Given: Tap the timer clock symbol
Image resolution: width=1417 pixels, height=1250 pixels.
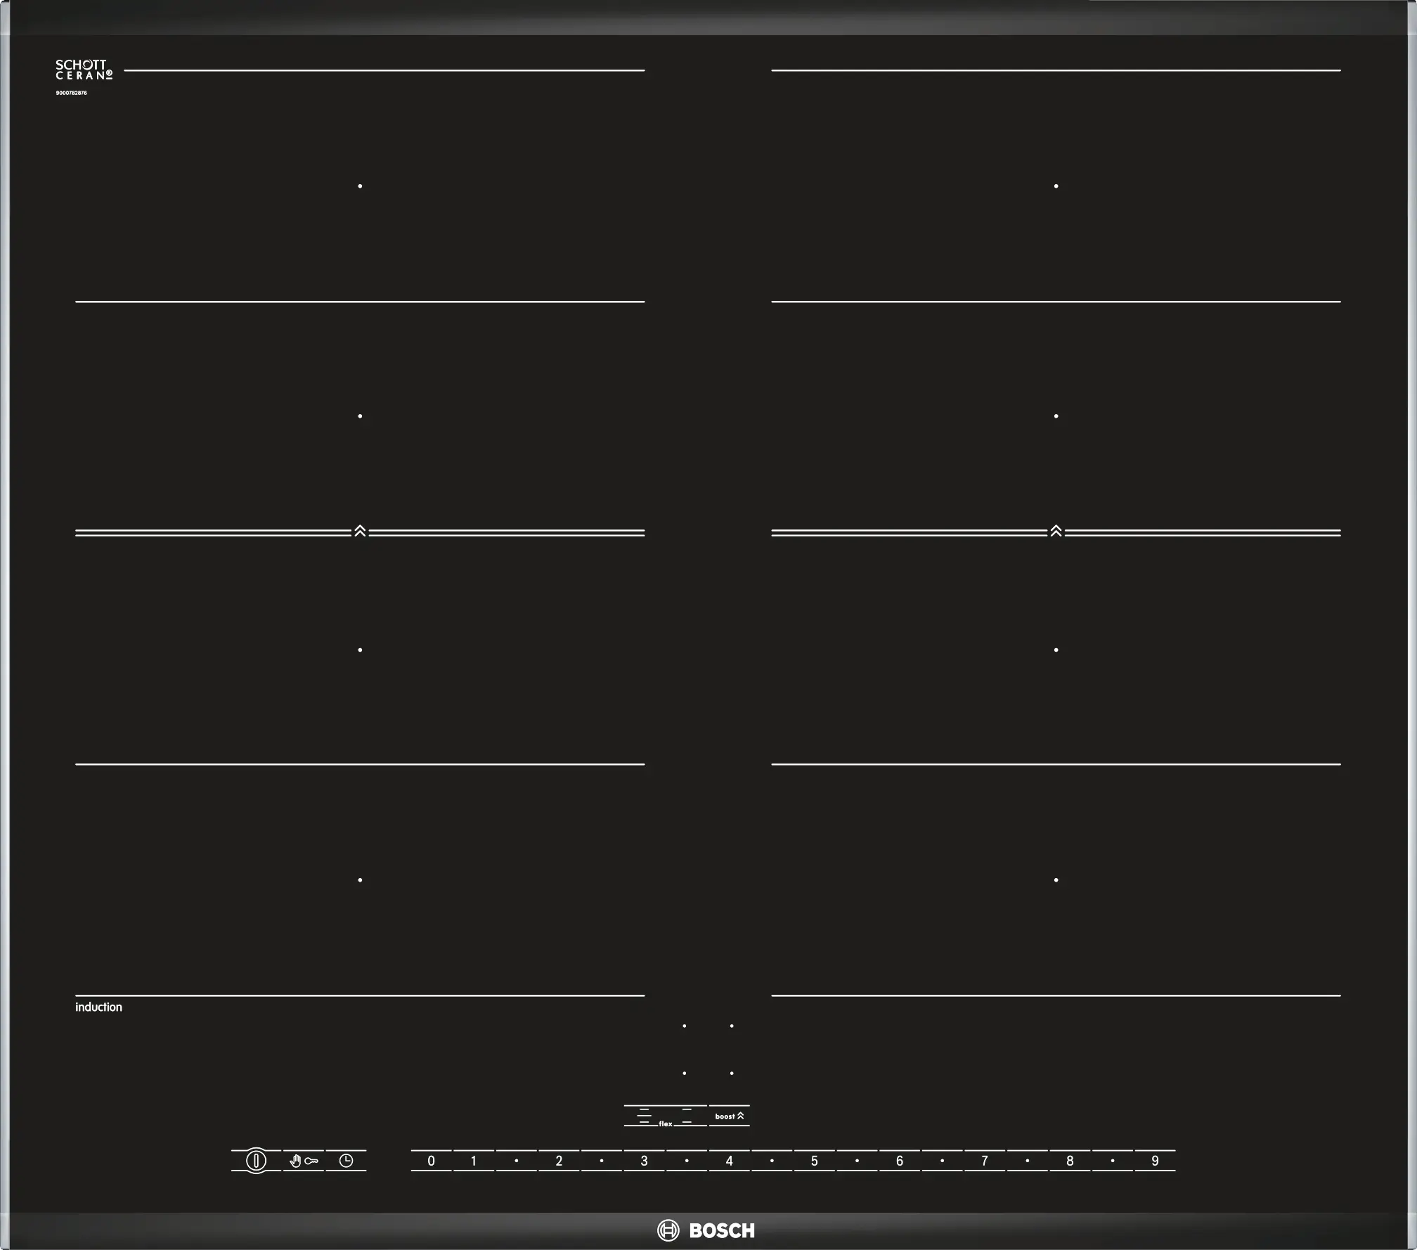Looking at the screenshot, I should point(346,1161).
